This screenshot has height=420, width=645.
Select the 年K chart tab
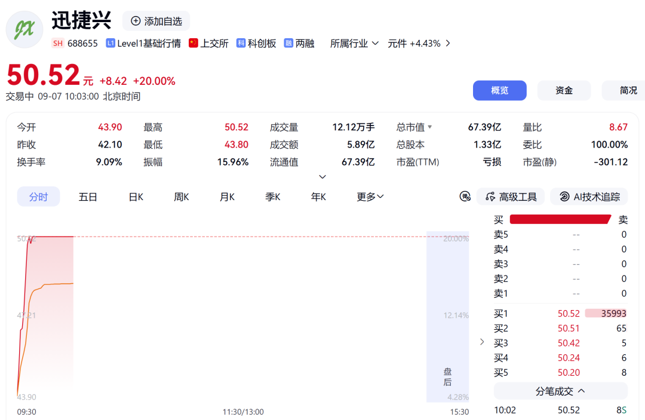coord(318,197)
